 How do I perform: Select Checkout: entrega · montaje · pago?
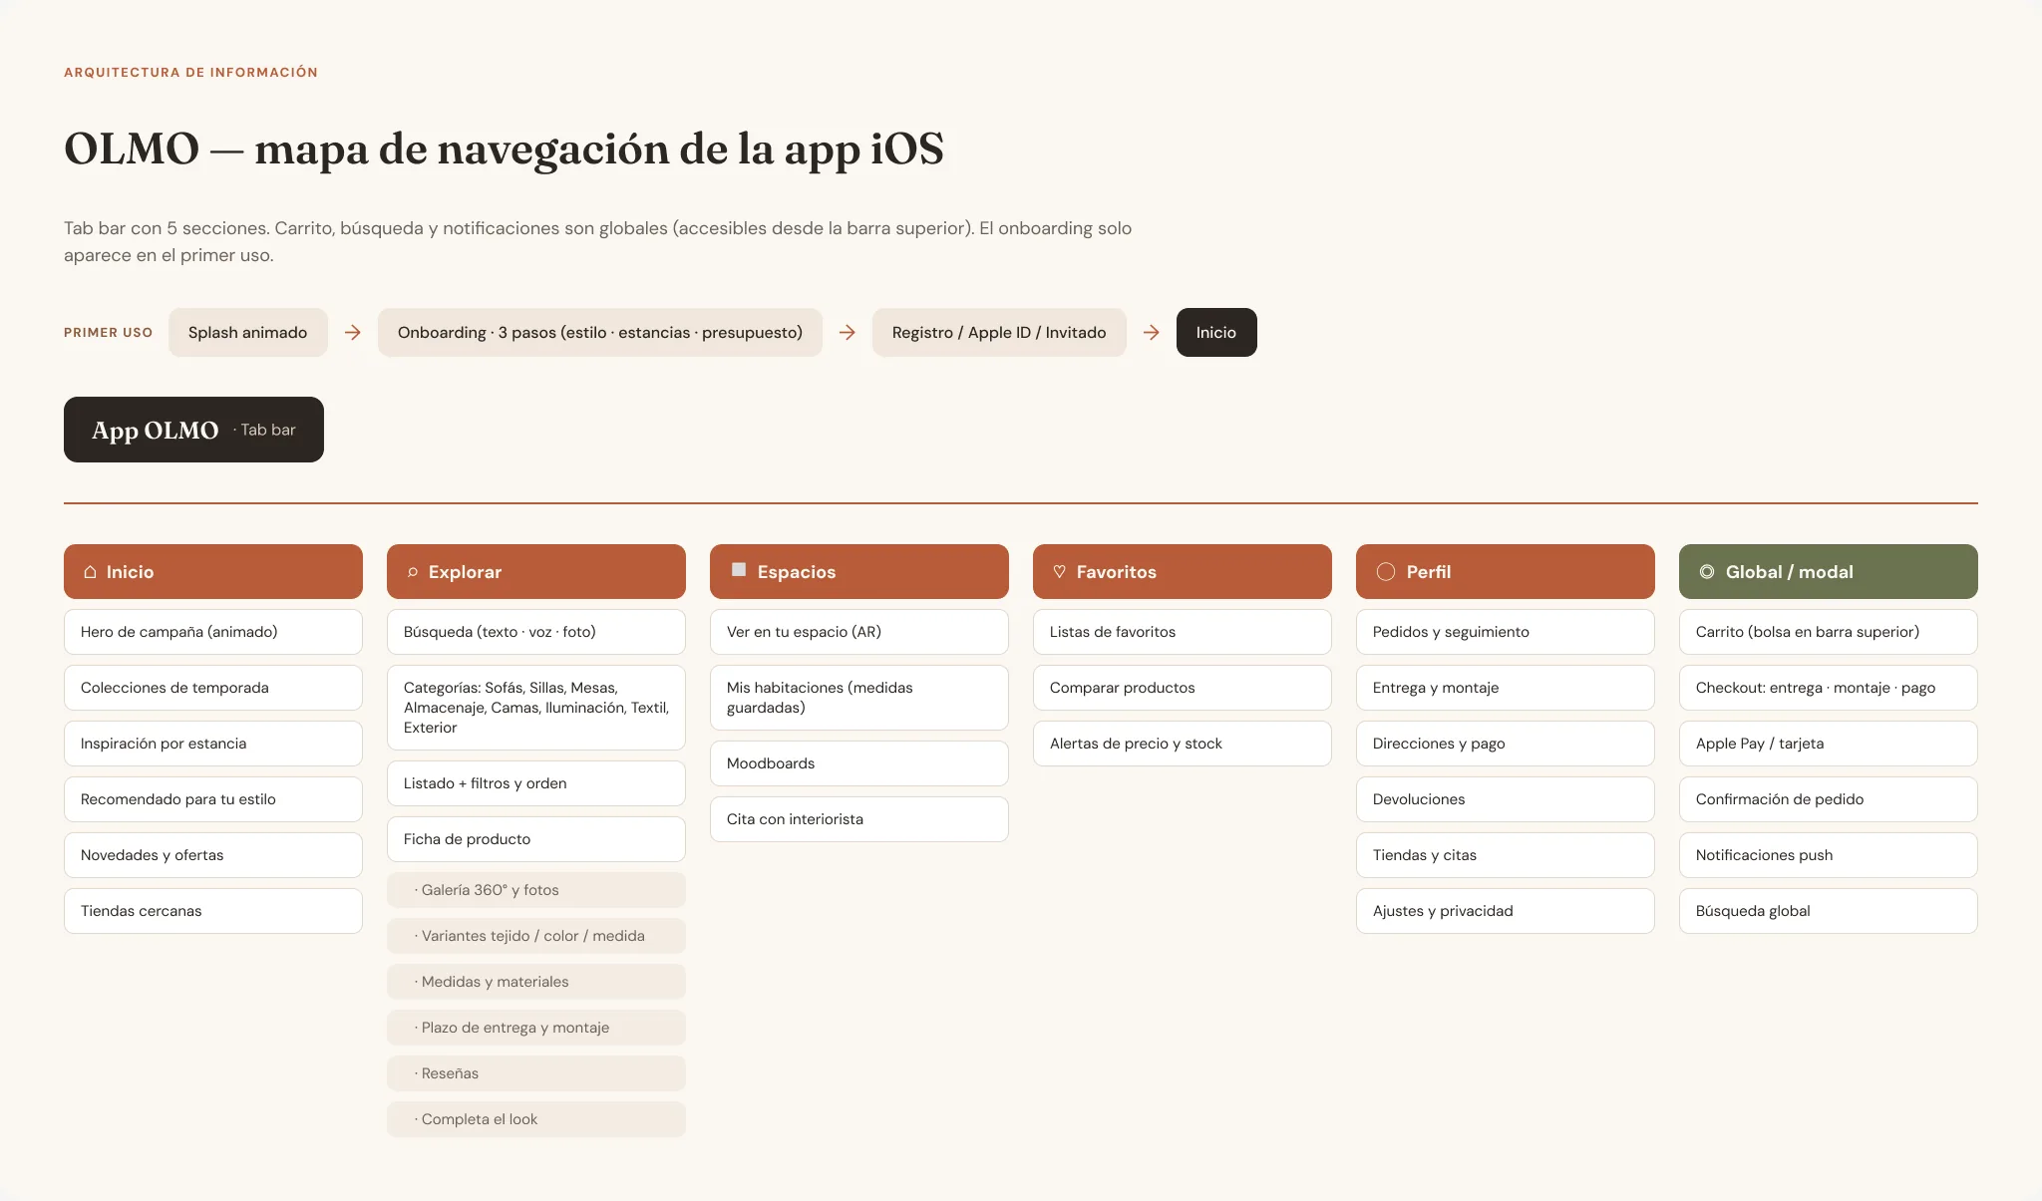click(1829, 688)
